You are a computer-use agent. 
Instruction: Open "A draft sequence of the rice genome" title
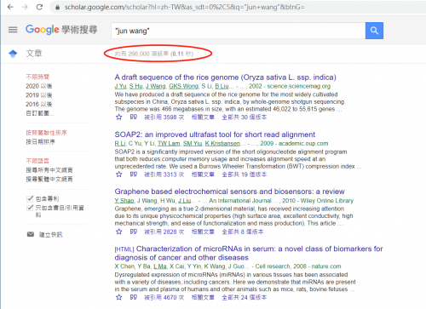(x=226, y=77)
